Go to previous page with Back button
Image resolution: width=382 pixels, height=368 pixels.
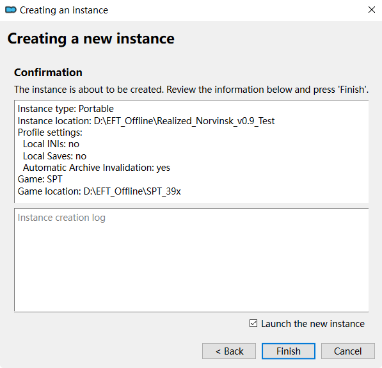(229, 351)
